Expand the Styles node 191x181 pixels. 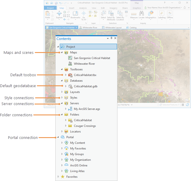62,97
